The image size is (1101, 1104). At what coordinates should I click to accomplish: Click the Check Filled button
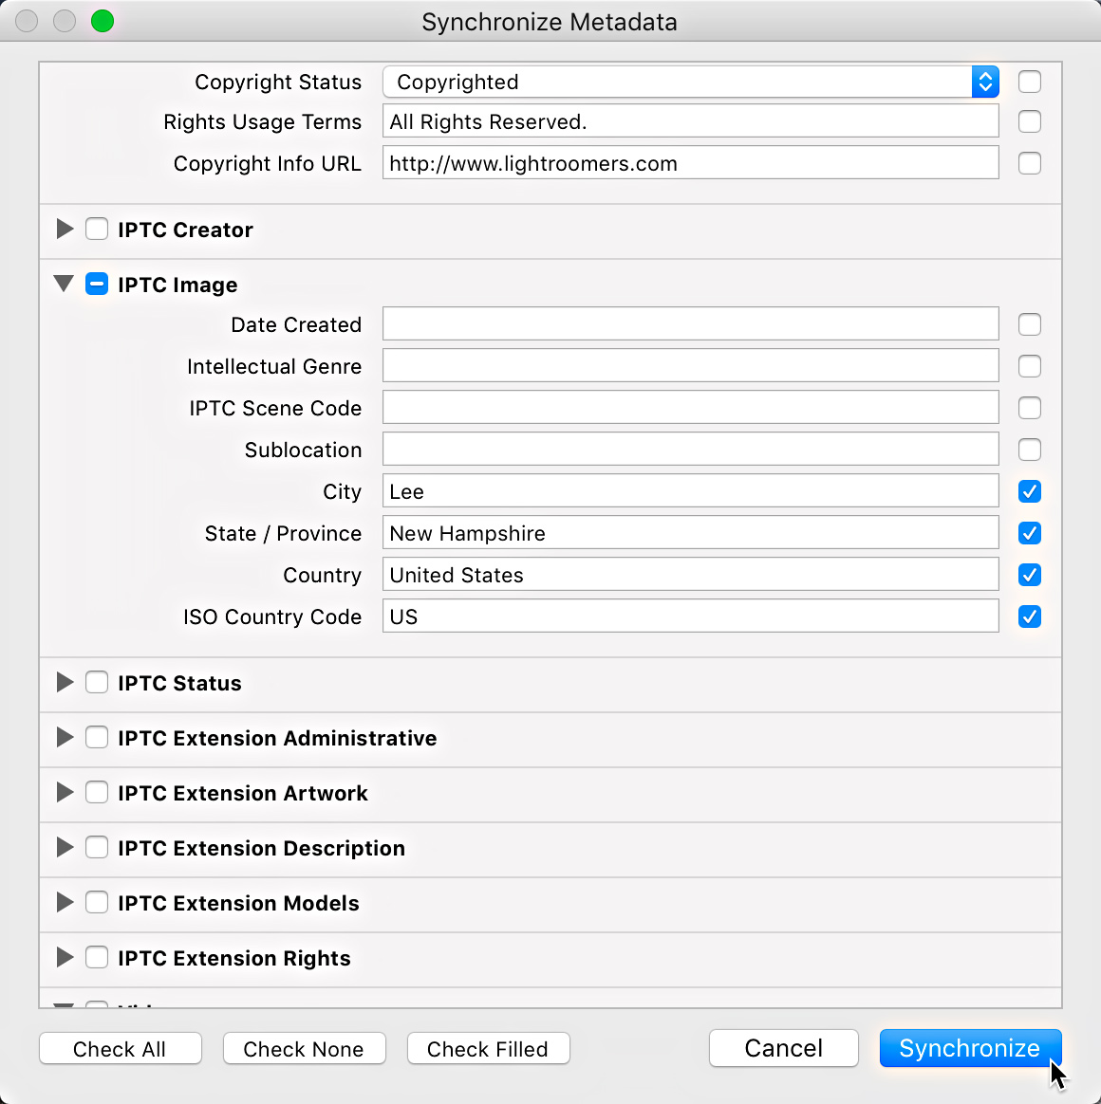tap(488, 1049)
